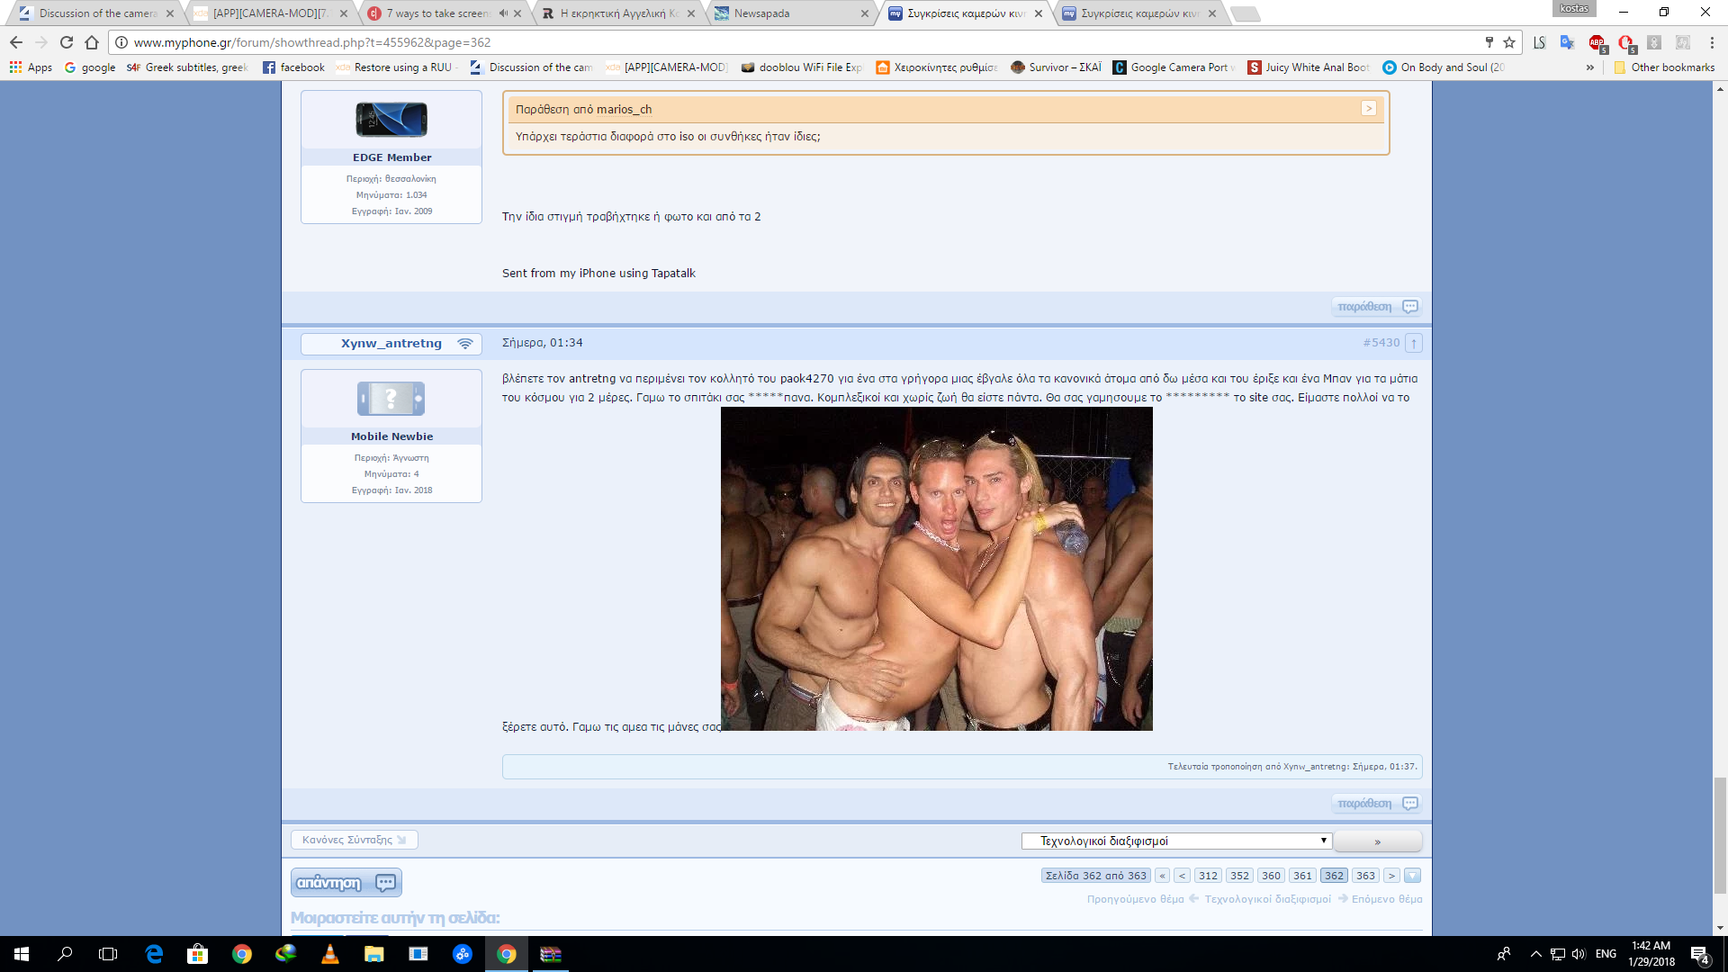1728x972 pixels.
Task: Click the browser home icon
Action: 92,42
